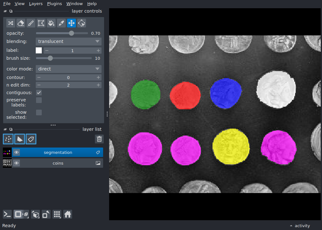
Task: Hide the layer list panel
Action: pos(5,129)
